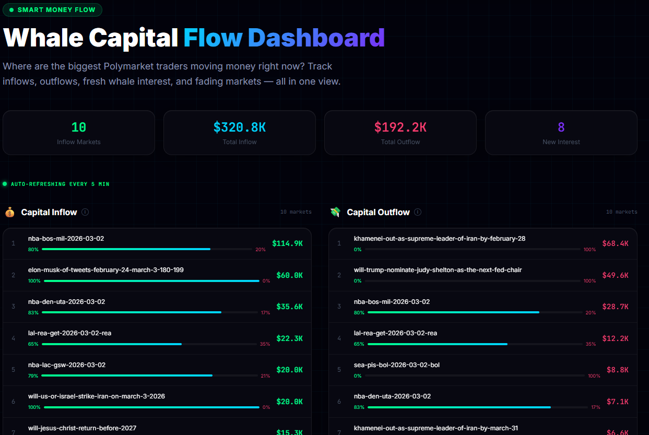Click the Smart Money Flow badge
The width and height of the screenshot is (649, 435).
(52, 10)
